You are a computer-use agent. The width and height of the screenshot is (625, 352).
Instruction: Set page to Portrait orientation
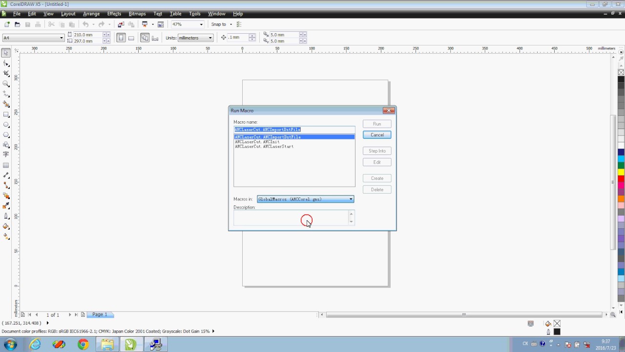click(x=121, y=38)
